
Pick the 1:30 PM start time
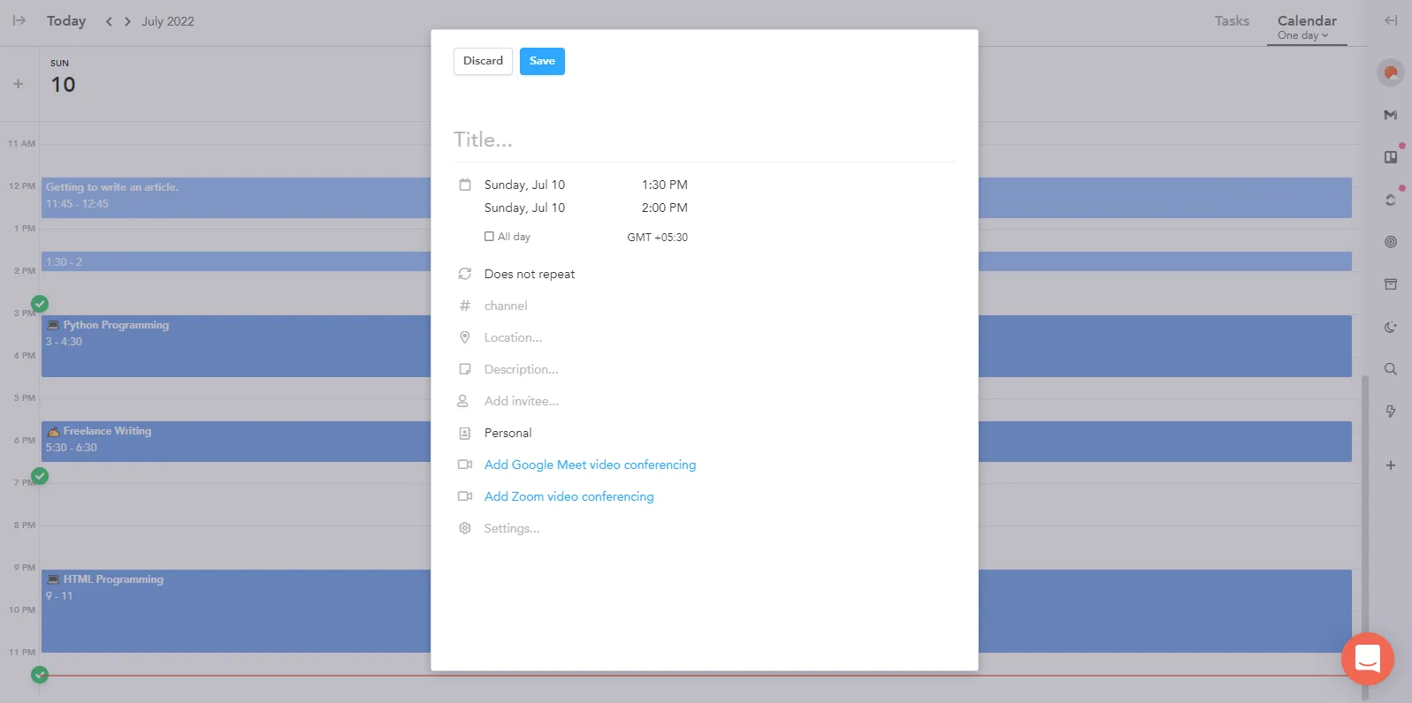tap(664, 185)
